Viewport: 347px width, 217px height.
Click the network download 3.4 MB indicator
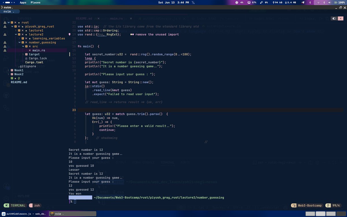[290, 2]
